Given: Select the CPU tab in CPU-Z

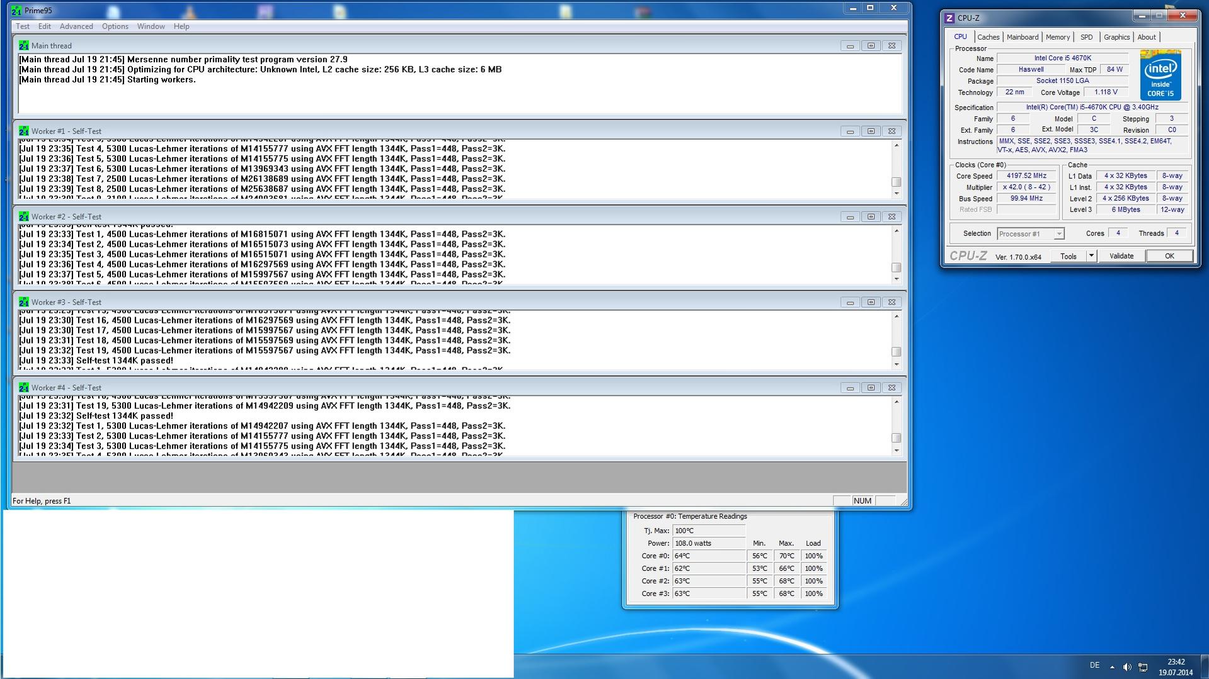Looking at the screenshot, I should coord(961,36).
